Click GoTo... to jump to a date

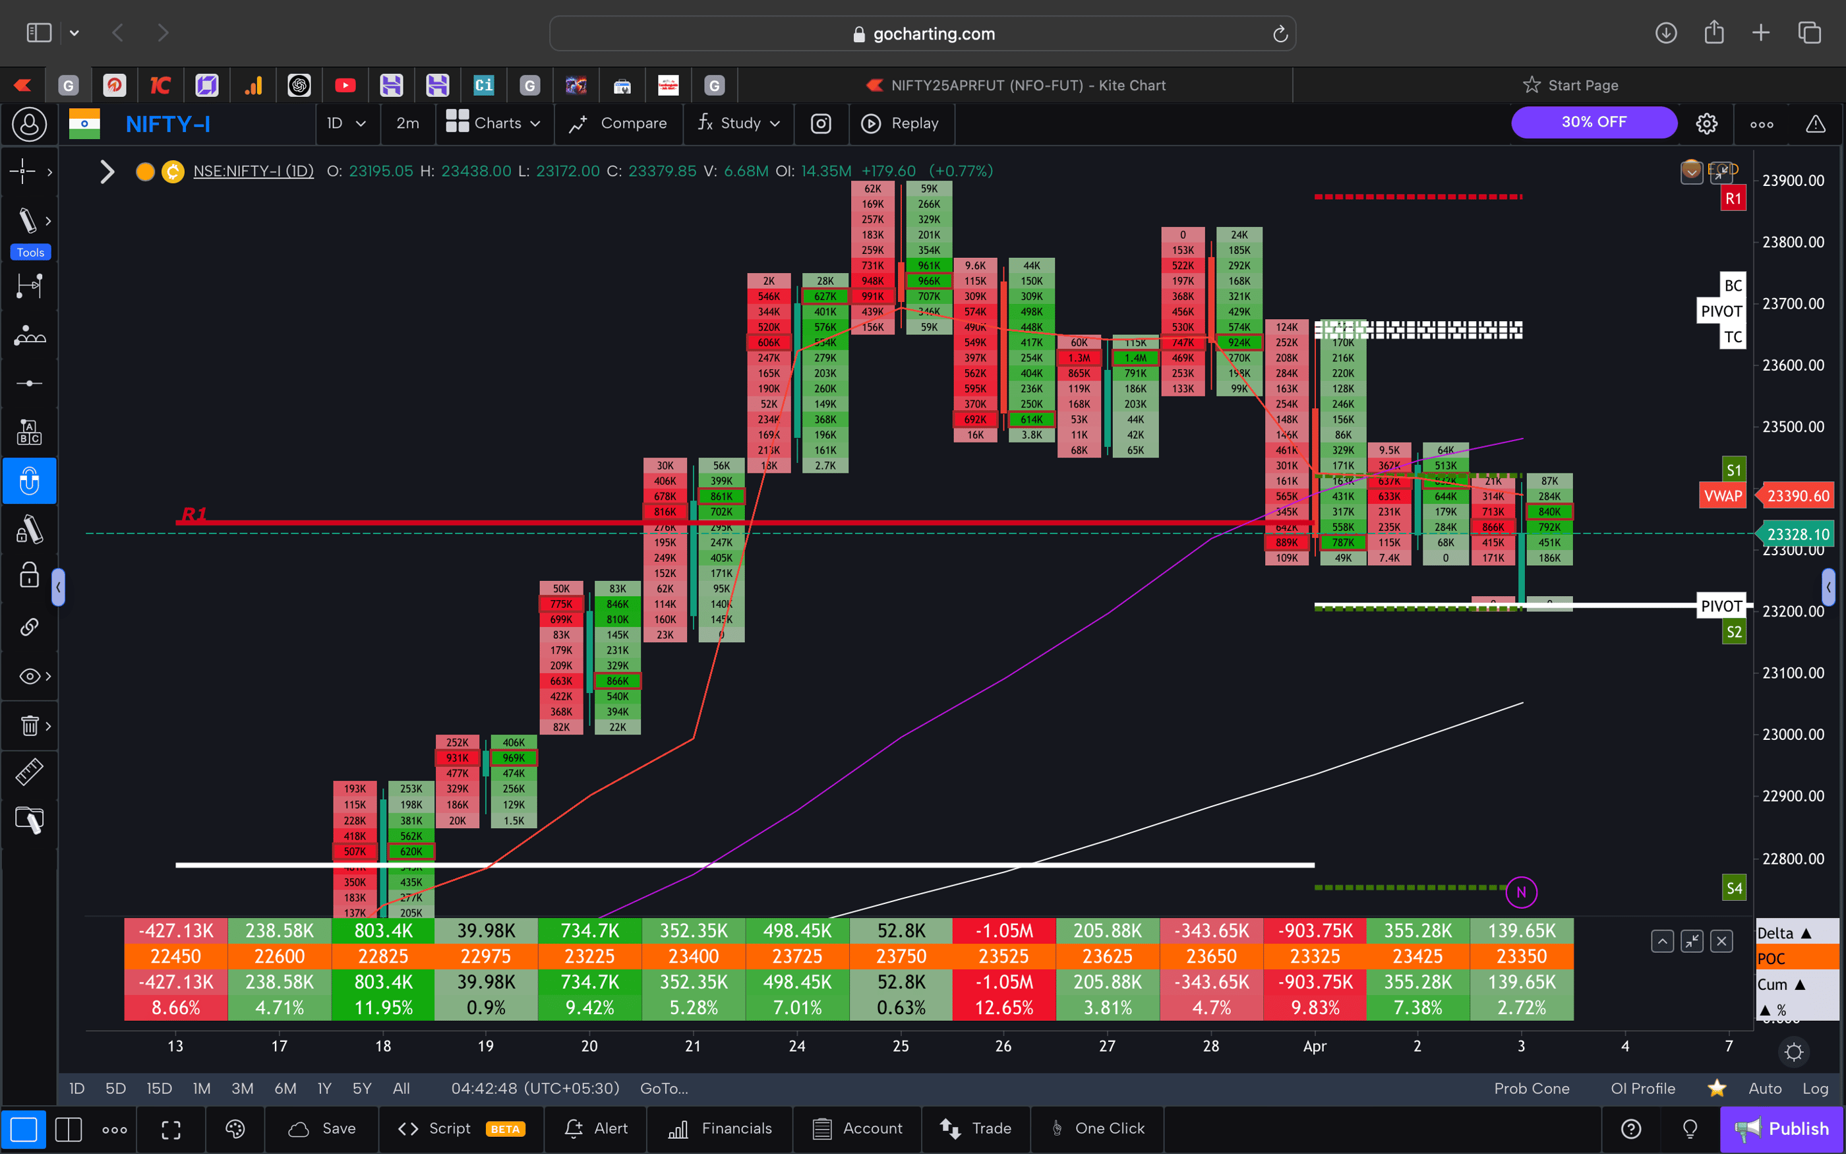664,1088
